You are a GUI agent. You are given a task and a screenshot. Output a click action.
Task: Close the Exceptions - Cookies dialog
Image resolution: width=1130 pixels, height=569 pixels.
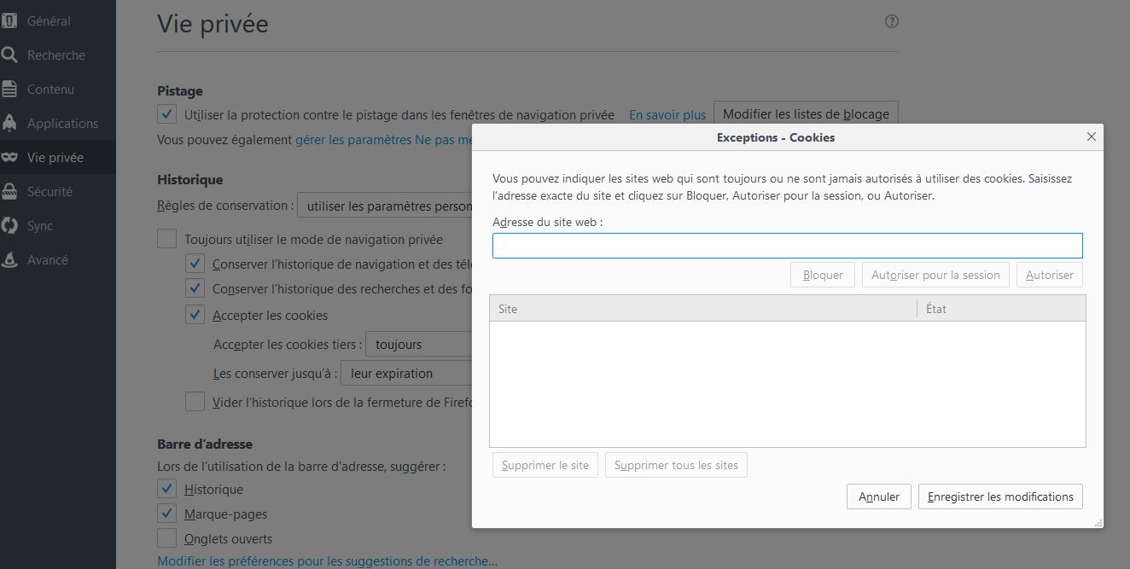click(1091, 136)
